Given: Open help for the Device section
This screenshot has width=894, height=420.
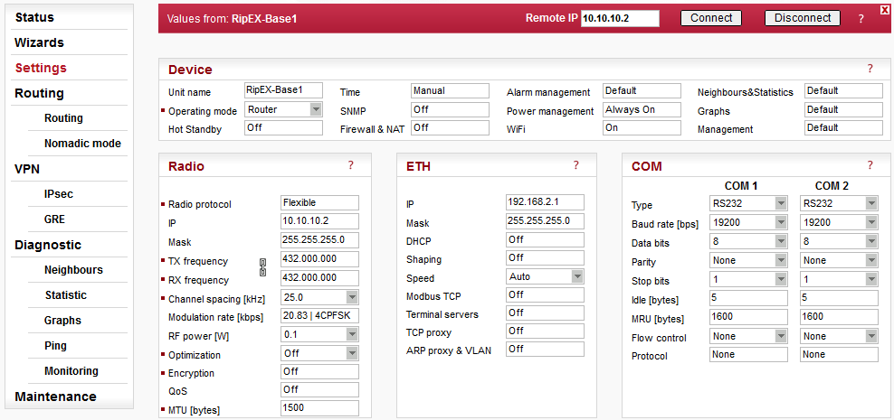Looking at the screenshot, I should 870,69.
